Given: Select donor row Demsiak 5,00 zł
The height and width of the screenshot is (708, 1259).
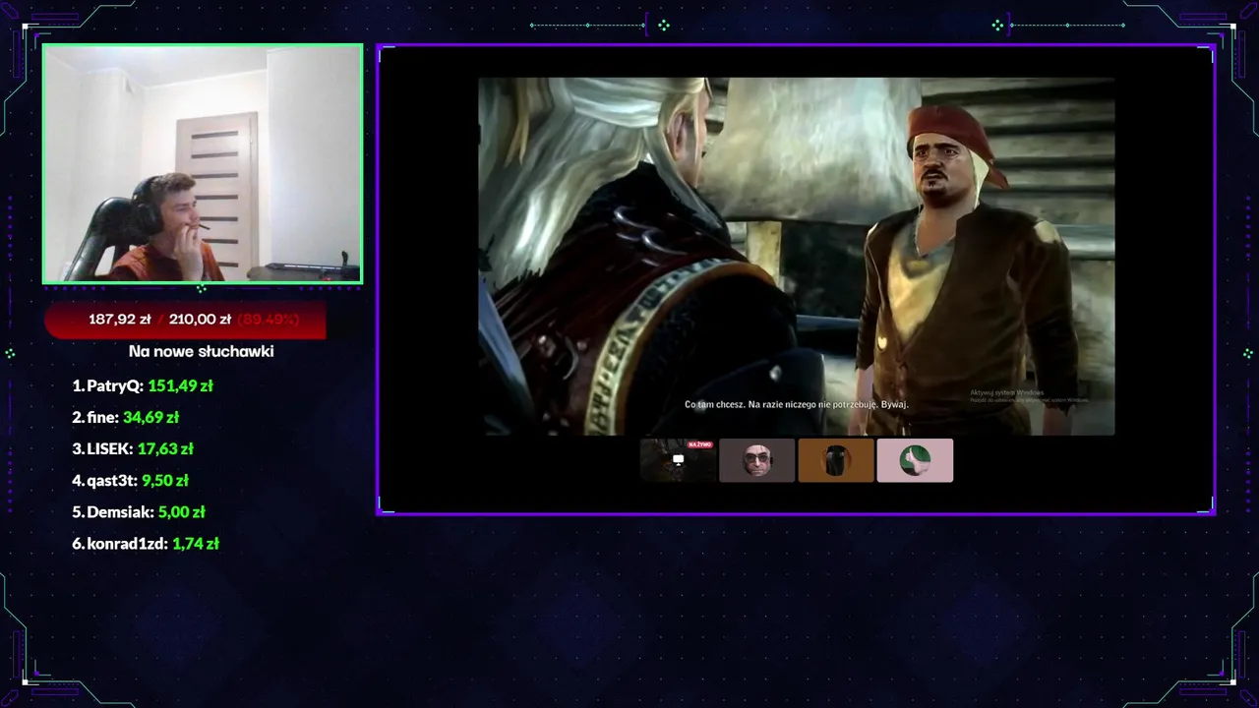Looking at the screenshot, I should click(x=139, y=511).
